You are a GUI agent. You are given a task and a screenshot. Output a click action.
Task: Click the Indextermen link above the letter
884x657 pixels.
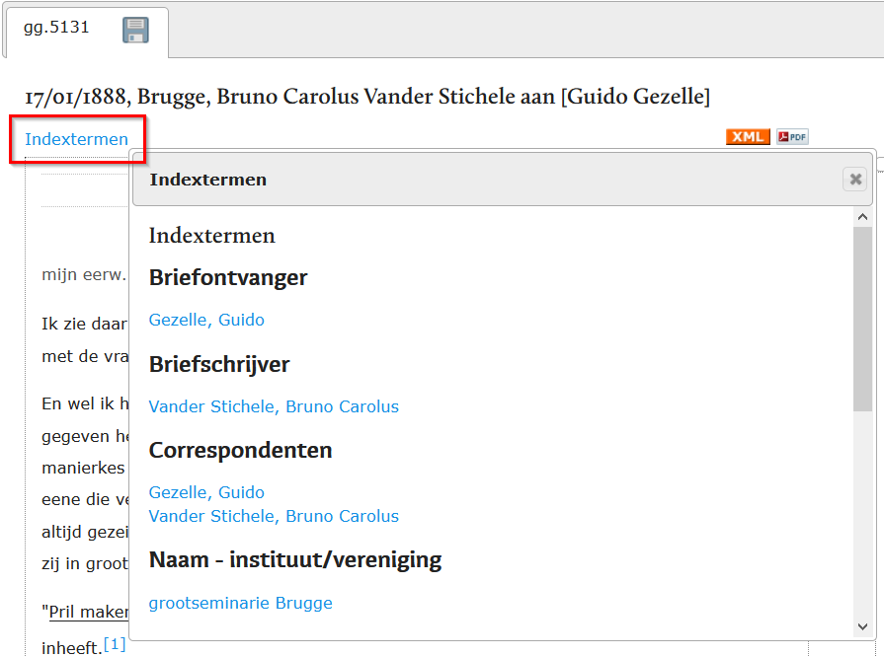[77, 139]
